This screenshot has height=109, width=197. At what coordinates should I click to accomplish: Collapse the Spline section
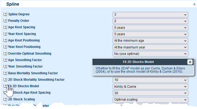[x=194, y=4]
